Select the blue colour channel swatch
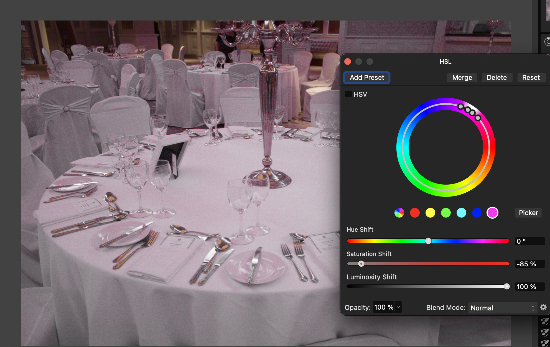 (x=477, y=213)
